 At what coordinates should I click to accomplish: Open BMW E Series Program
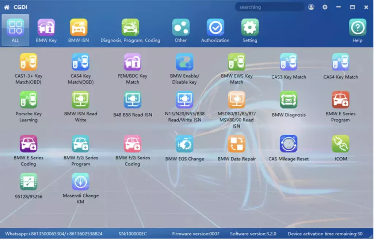pyautogui.click(x=340, y=100)
